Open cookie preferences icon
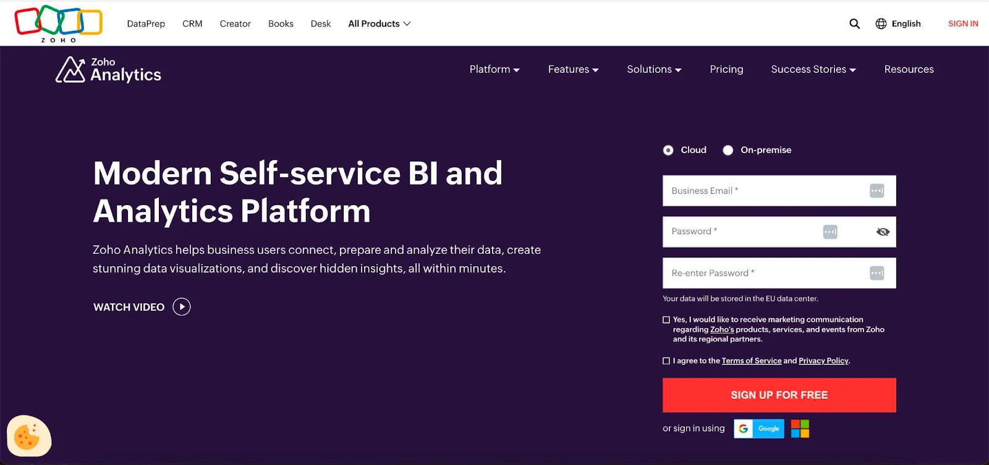This screenshot has width=989, height=465. (28, 436)
